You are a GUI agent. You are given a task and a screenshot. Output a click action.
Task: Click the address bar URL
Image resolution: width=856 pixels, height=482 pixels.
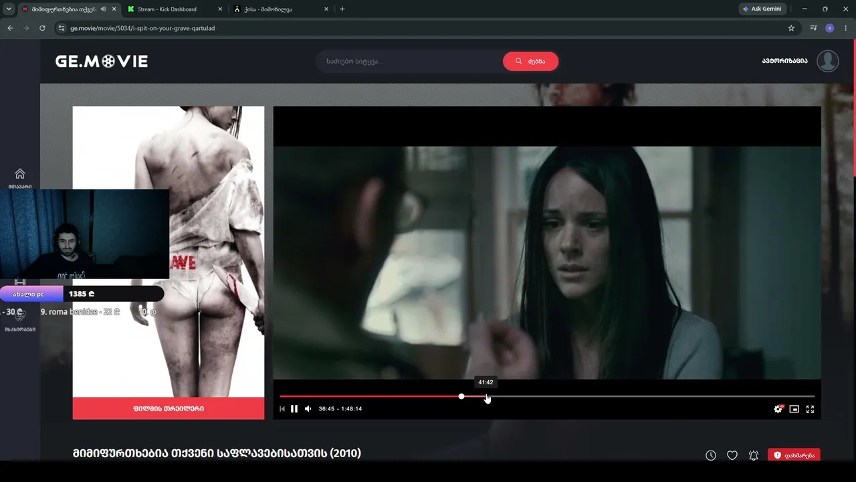(142, 28)
